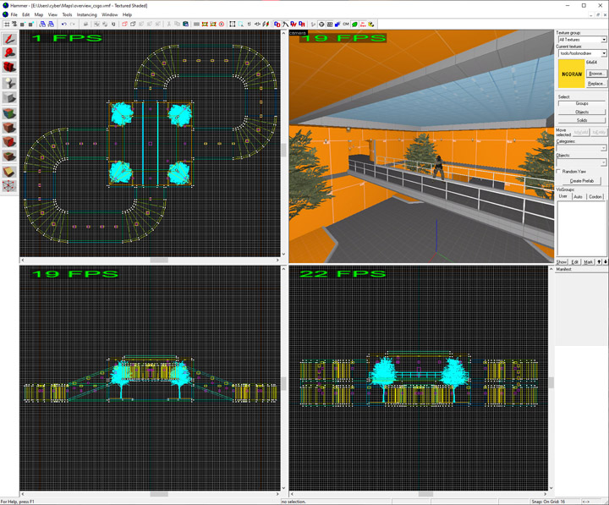The height and width of the screenshot is (505, 609).
Task: Toggle the Auto Selection cyan icon
Action: tap(240, 24)
